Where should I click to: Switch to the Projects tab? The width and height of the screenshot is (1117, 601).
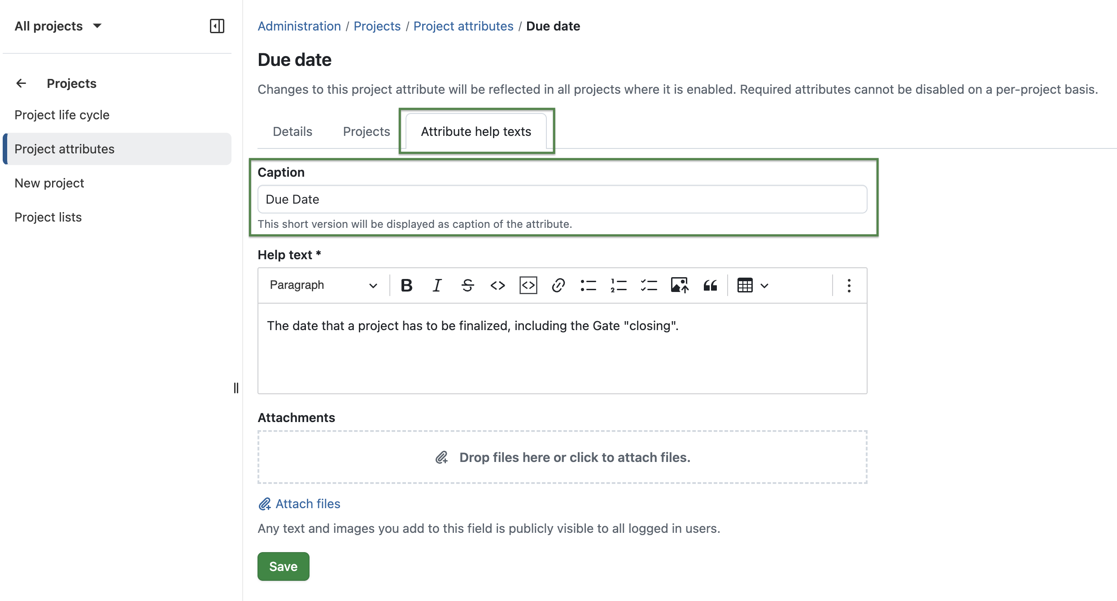coord(366,131)
